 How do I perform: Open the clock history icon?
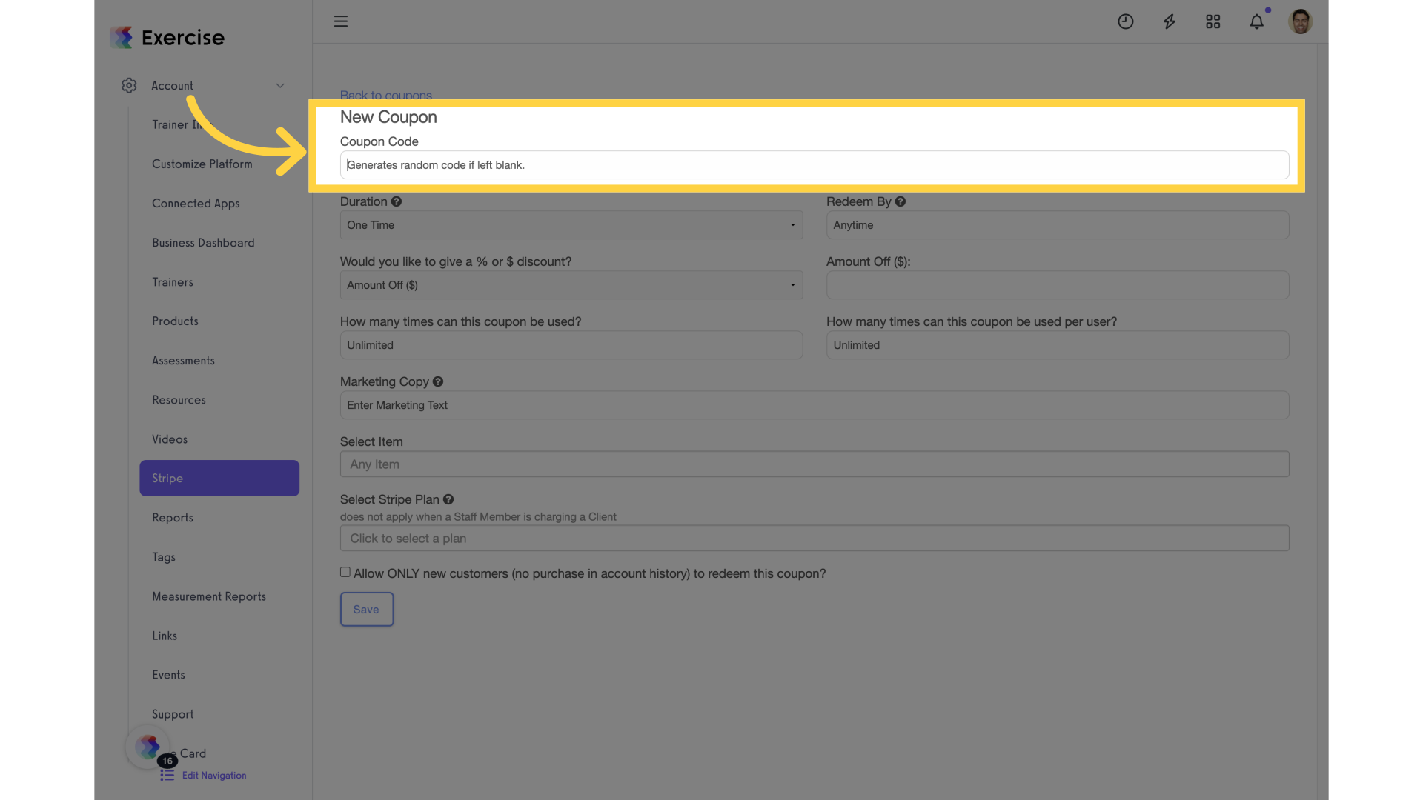coord(1125,21)
